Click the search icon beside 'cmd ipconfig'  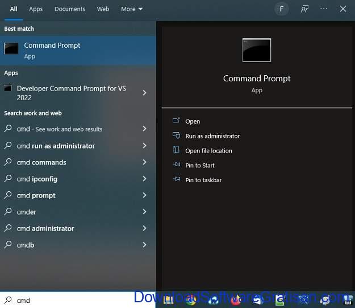coord(8,179)
